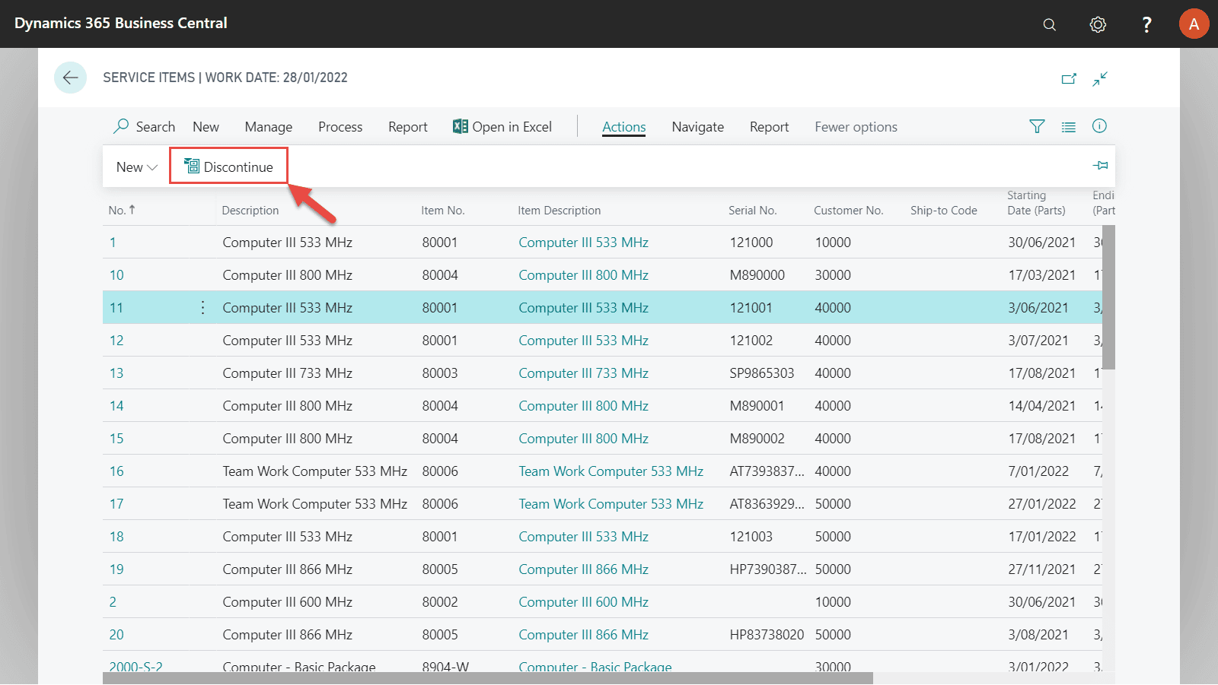Click the list view layout icon

point(1069,127)
